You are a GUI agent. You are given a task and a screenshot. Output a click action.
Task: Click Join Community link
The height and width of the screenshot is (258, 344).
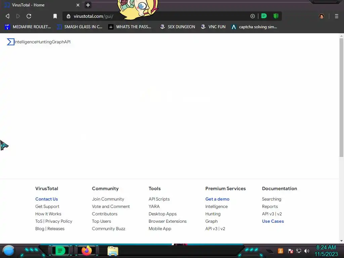coord(108,199)
